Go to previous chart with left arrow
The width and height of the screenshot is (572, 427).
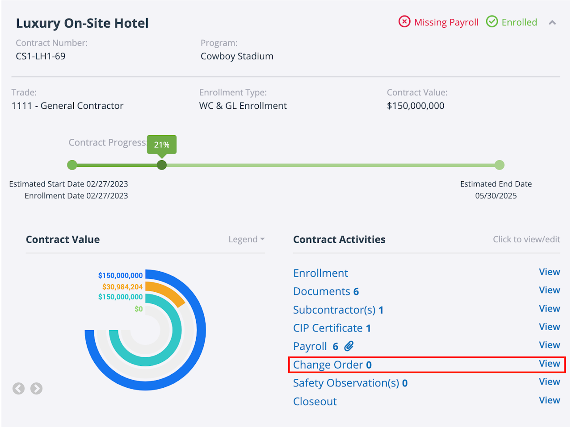tap(18, 389)
